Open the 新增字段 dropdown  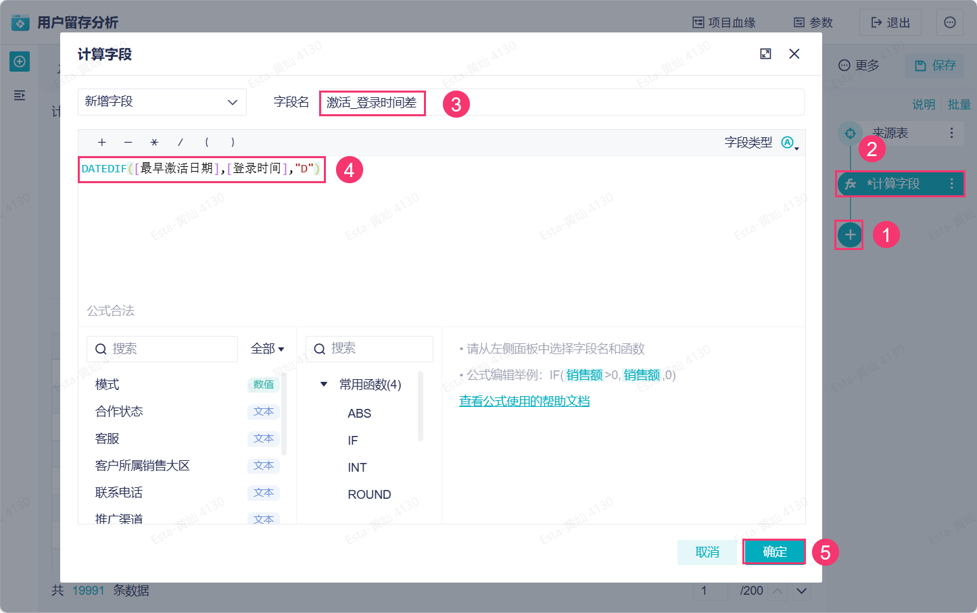tap(162, 102)
